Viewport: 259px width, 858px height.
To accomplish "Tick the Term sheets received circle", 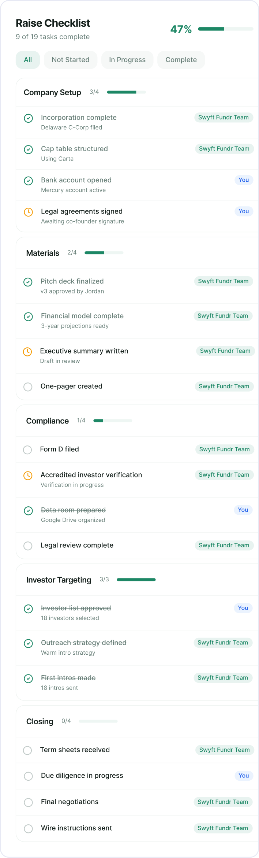I will point(27,750).
